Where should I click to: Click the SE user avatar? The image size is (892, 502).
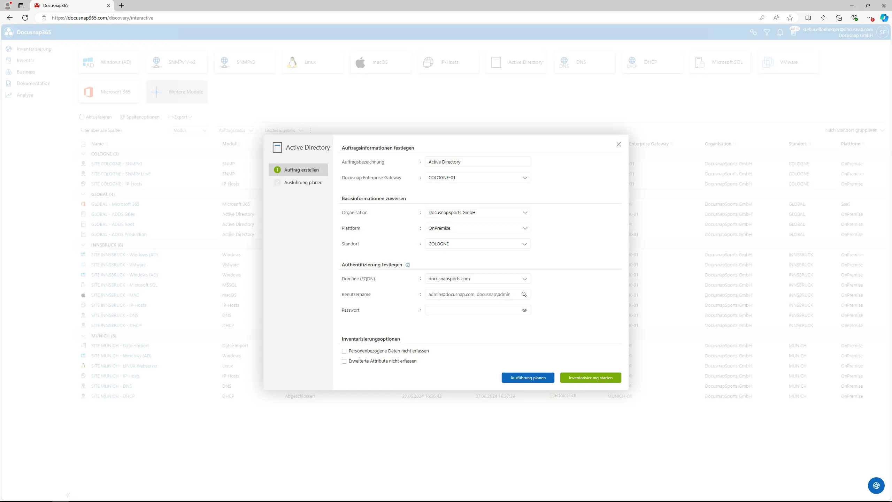[x=882, y=32]
